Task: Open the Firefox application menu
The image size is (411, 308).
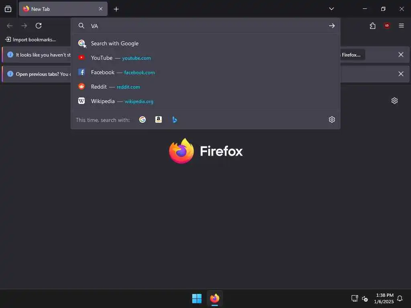Action: coord(401,26)
